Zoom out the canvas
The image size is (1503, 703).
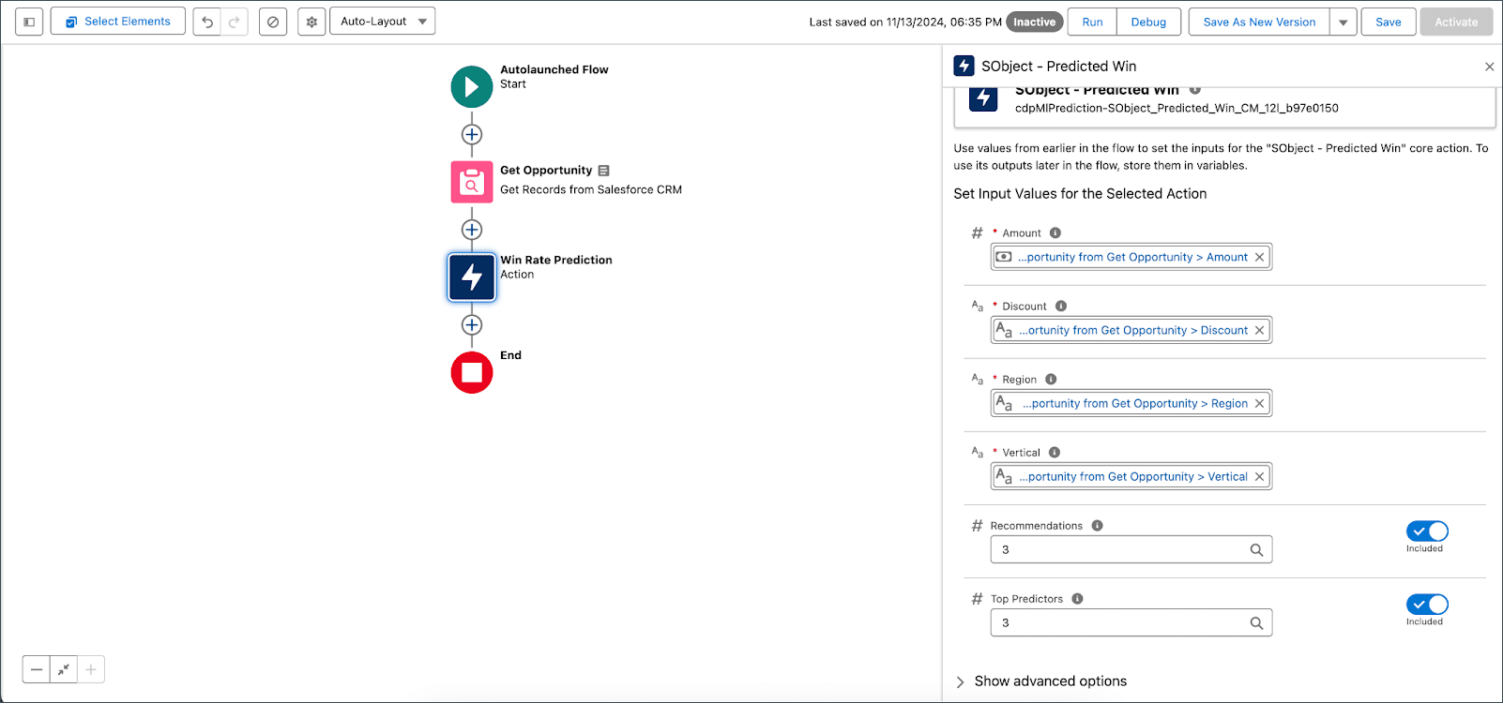click(x=37, y=669)
